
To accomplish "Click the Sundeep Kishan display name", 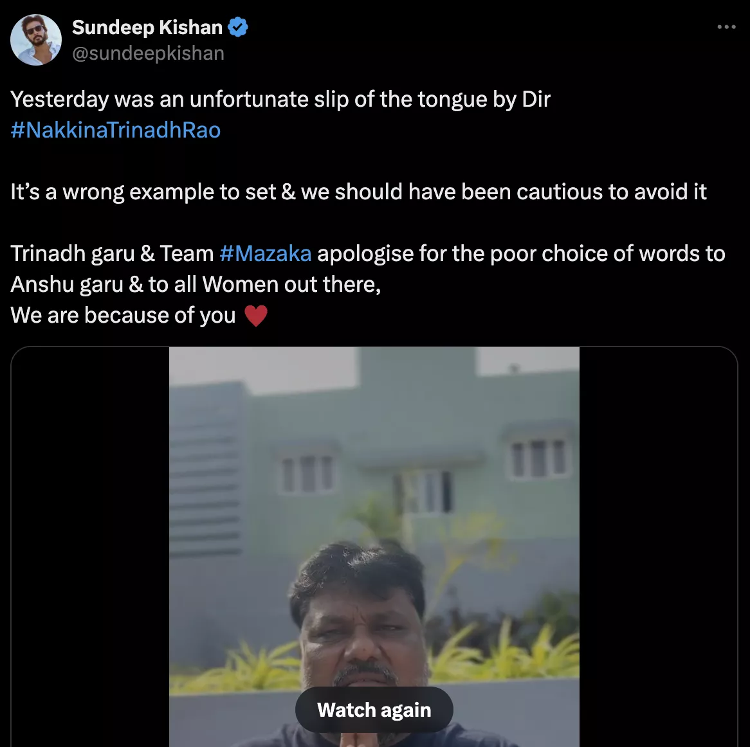I will [147, 28].
